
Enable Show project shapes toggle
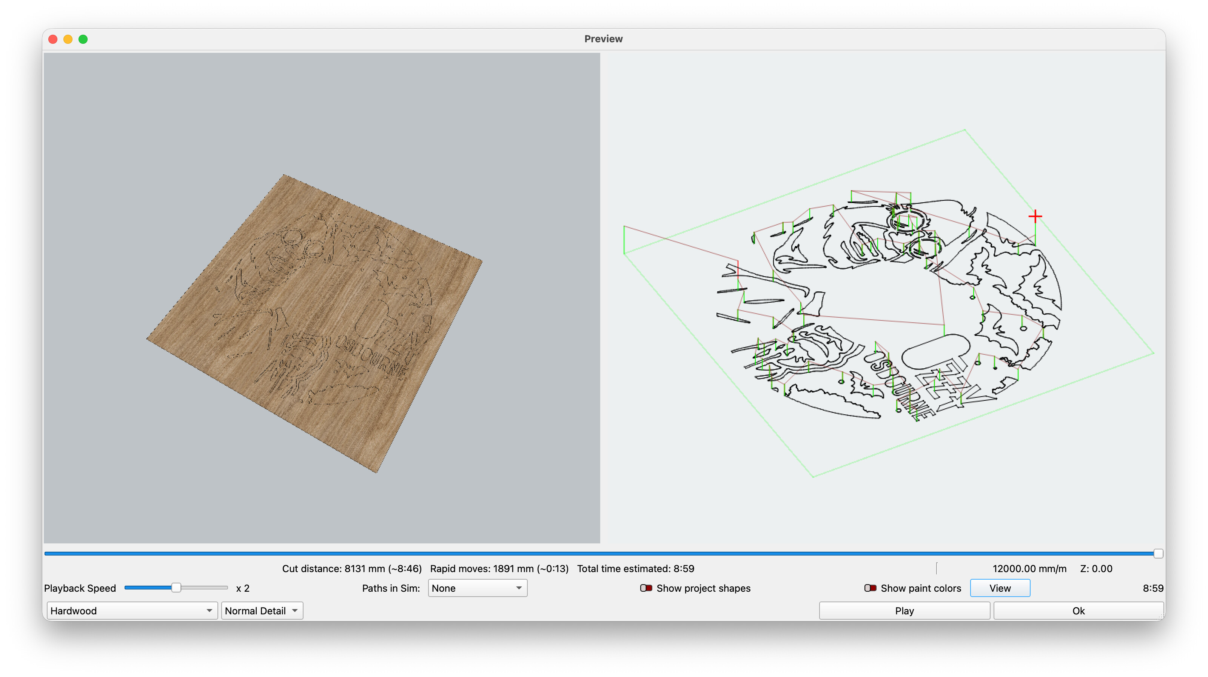(646, 588)
